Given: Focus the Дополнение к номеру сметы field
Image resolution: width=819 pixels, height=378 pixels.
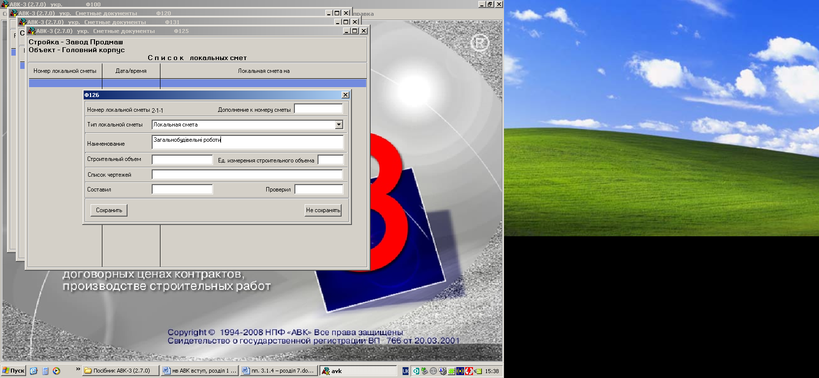Looking at the screenshot, I should click(318, 109).
